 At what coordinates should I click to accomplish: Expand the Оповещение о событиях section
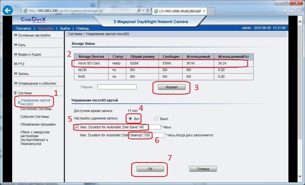(x=37, y=83)
